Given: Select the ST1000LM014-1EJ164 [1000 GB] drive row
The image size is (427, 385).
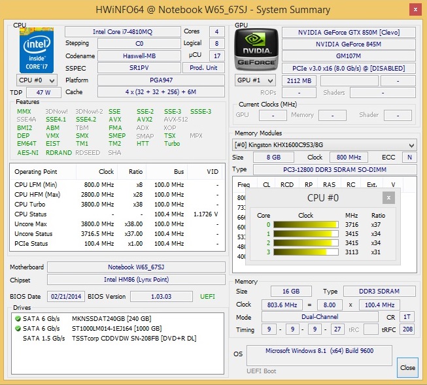Looking at the screenshot, I should [118, 328].
